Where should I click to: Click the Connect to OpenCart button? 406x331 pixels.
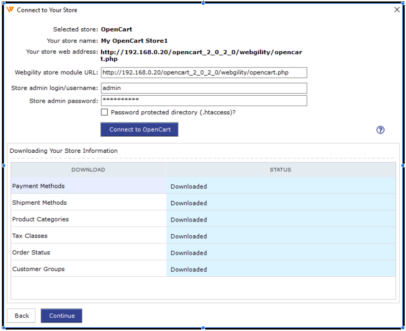coord(139,129)
